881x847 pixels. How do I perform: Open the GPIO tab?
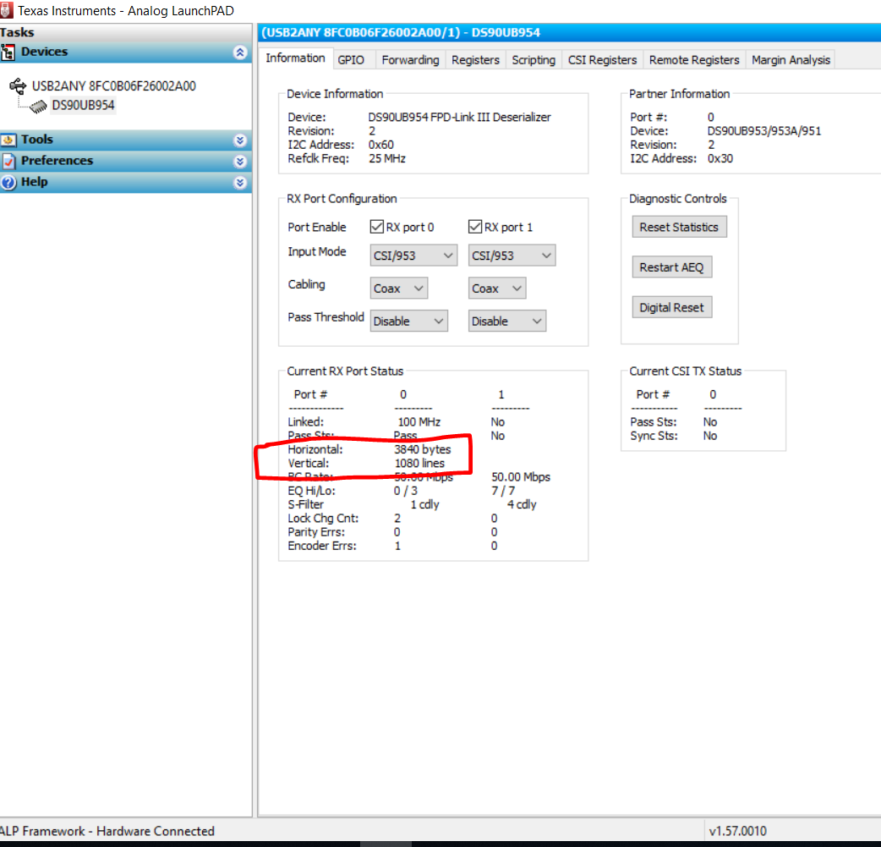click(351, 59)
